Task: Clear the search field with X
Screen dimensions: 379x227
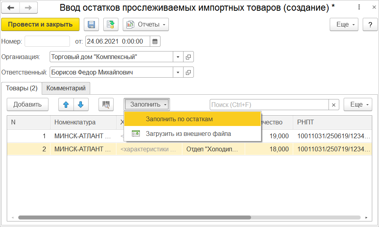Action: click(334, 105)
